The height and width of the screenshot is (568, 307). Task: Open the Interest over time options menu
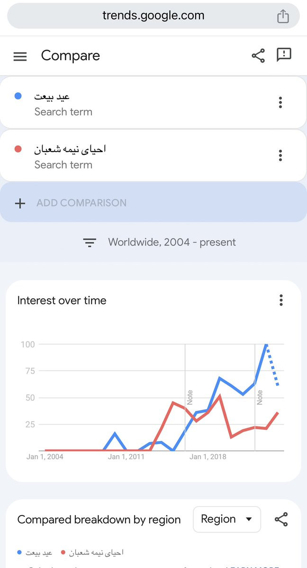[281, 300]
